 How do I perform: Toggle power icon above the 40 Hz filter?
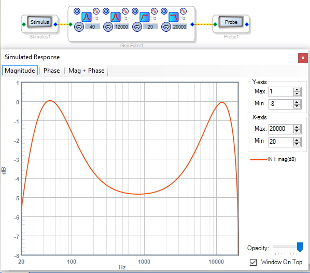77,11
